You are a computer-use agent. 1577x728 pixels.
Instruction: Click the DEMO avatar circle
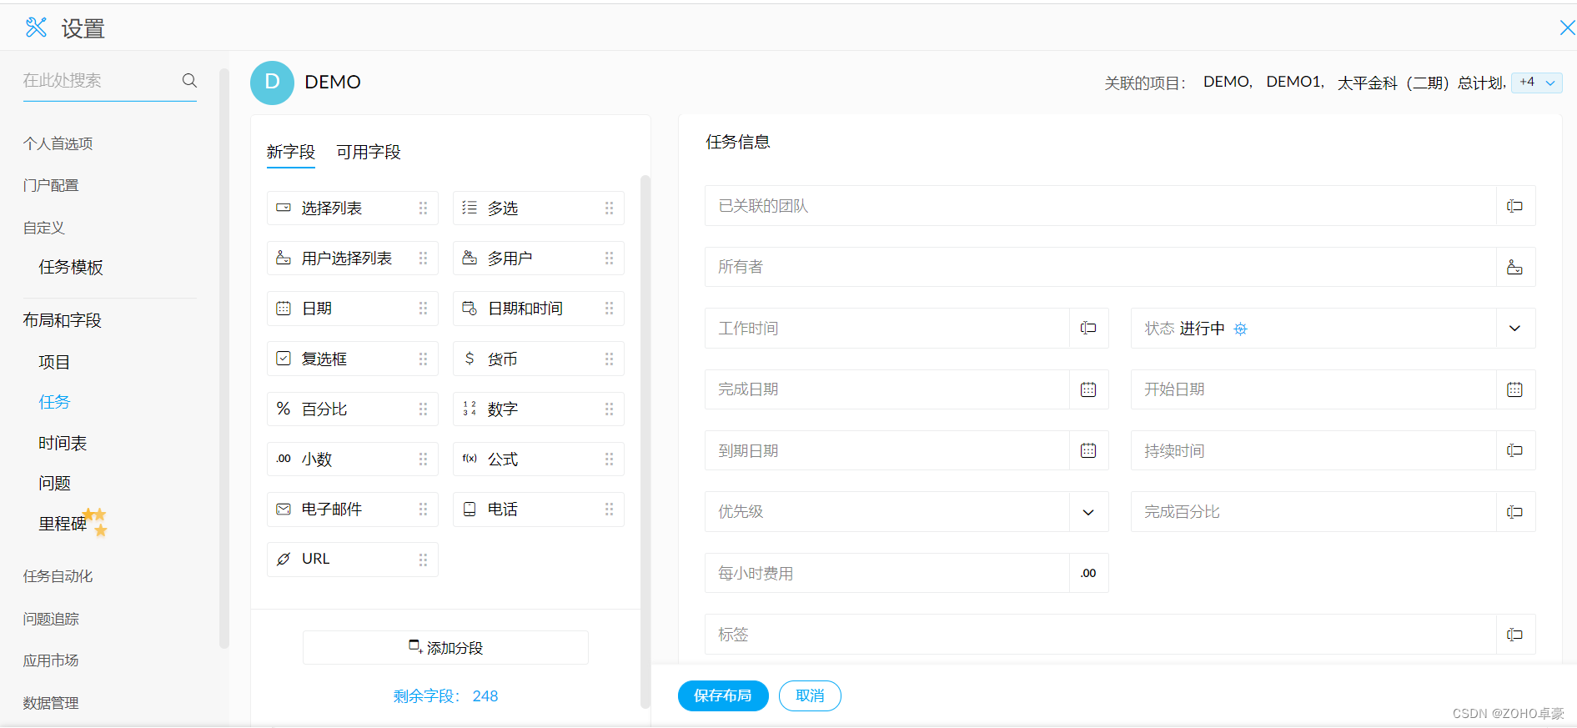(272, 83)
